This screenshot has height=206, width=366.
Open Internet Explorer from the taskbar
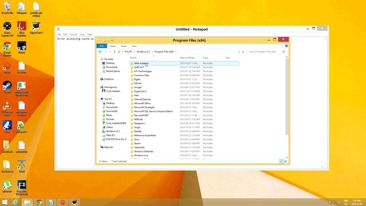pyautogui.click(x=15, y=202)
